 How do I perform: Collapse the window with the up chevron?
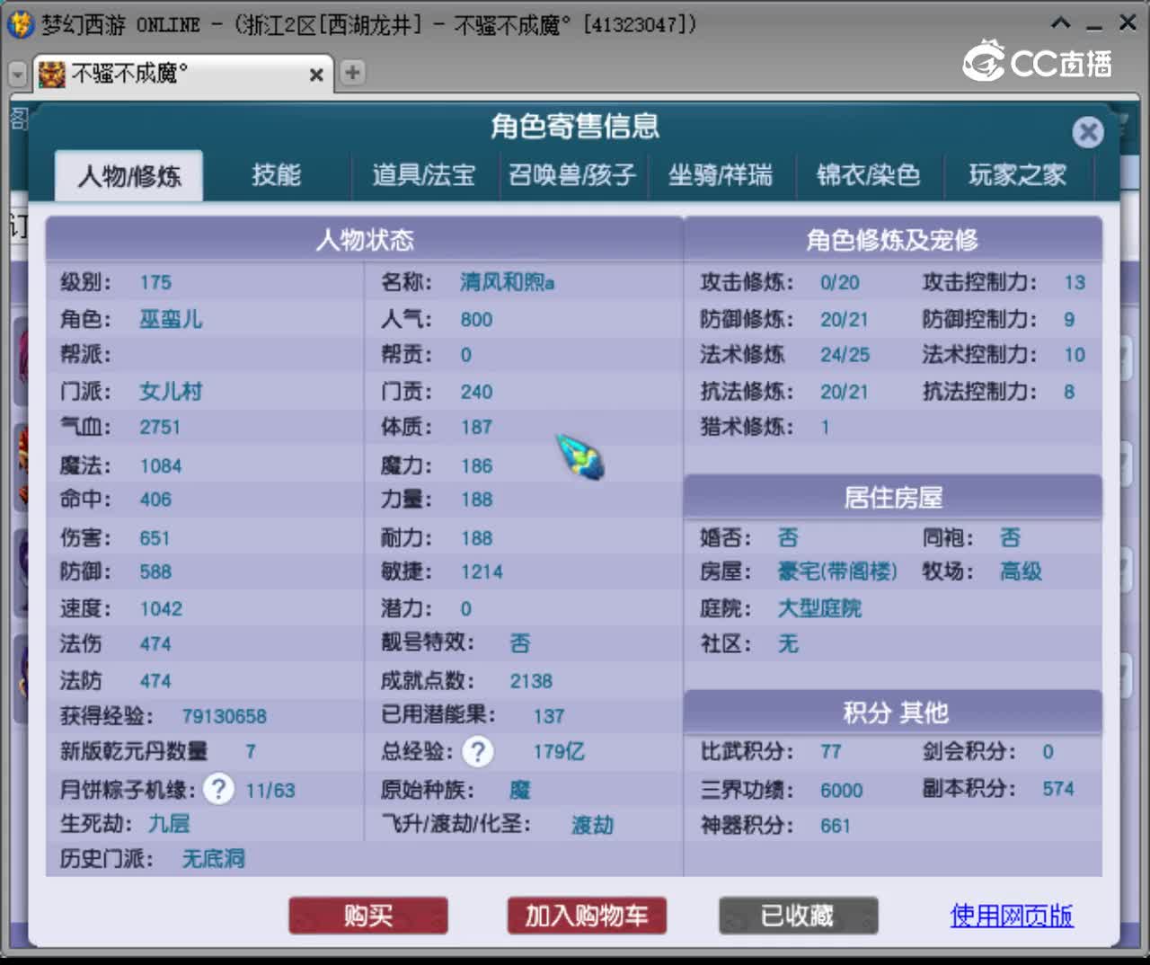(x=1060, y=23)
